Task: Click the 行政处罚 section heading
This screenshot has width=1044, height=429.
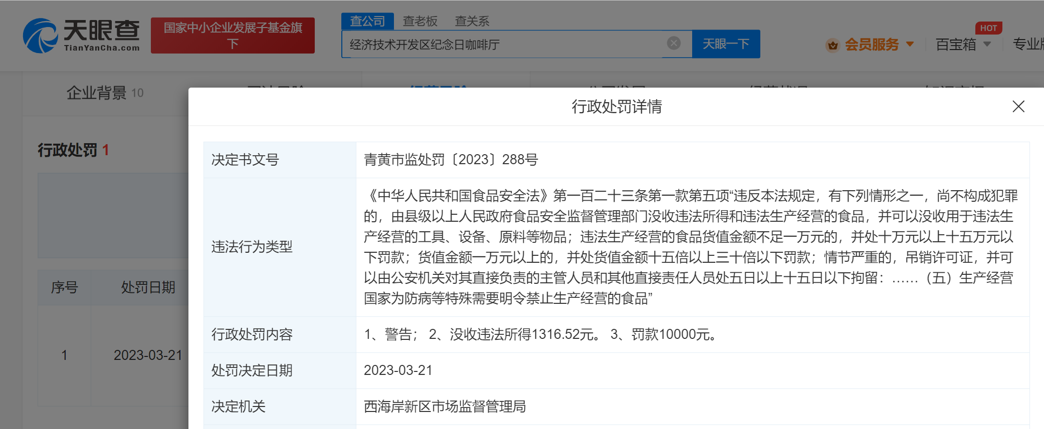Action: (68, 150)
